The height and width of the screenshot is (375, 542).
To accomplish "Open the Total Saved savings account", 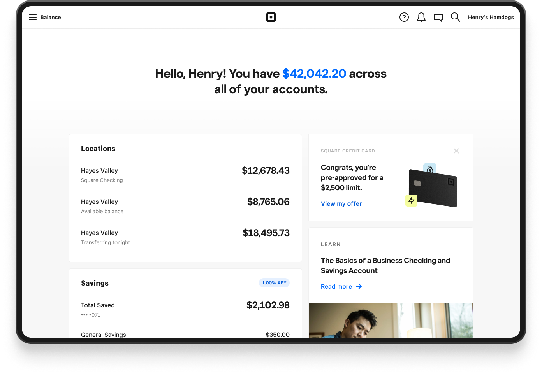I will pos(185,310).
